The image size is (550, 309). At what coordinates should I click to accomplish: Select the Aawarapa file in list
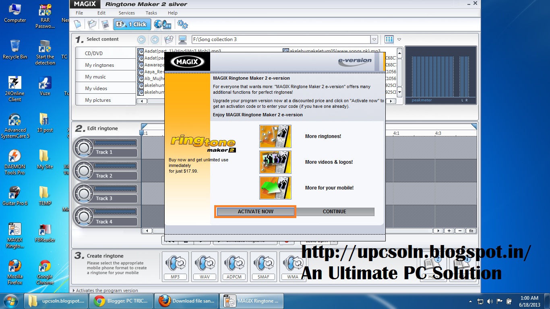point(151,65)
